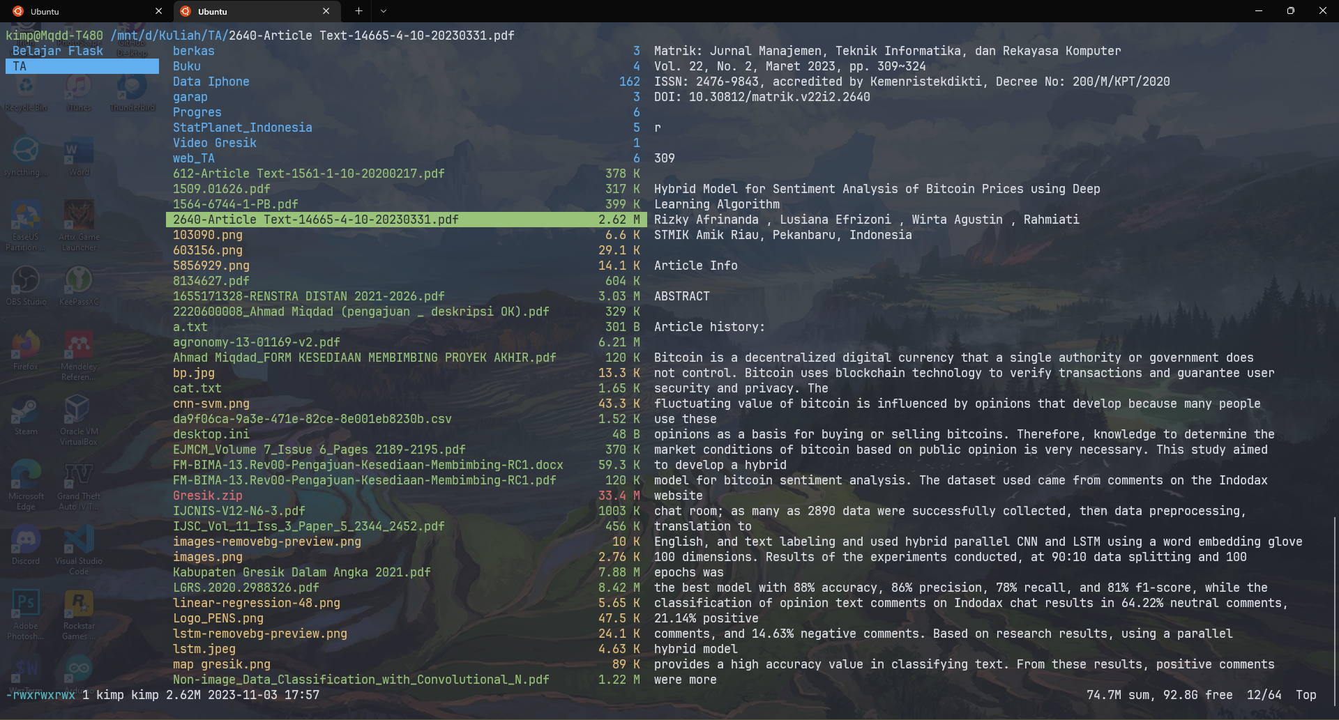
Task: Click the StatPlanet_Indonesia folder
Action: coord(242,128)
